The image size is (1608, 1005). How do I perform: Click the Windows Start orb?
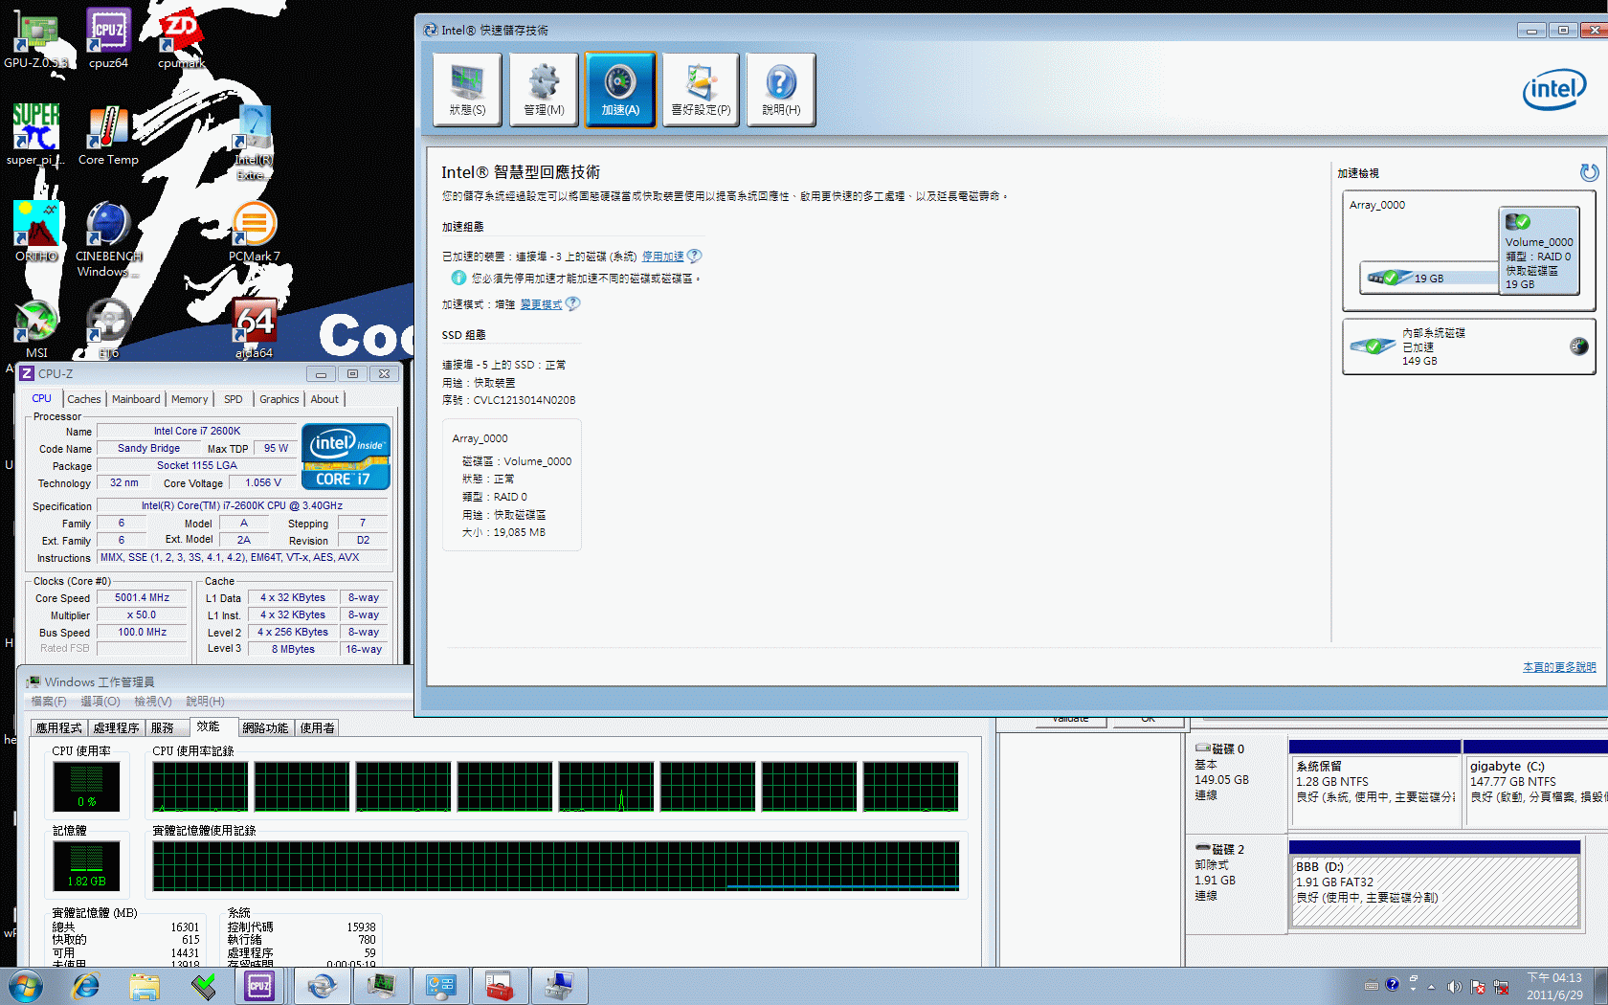pyautogui.click(x=25, y=986)
